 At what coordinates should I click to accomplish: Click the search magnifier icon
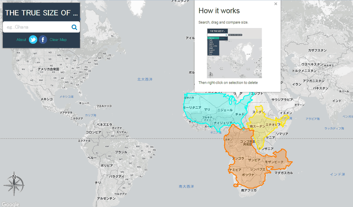point(74,27)
